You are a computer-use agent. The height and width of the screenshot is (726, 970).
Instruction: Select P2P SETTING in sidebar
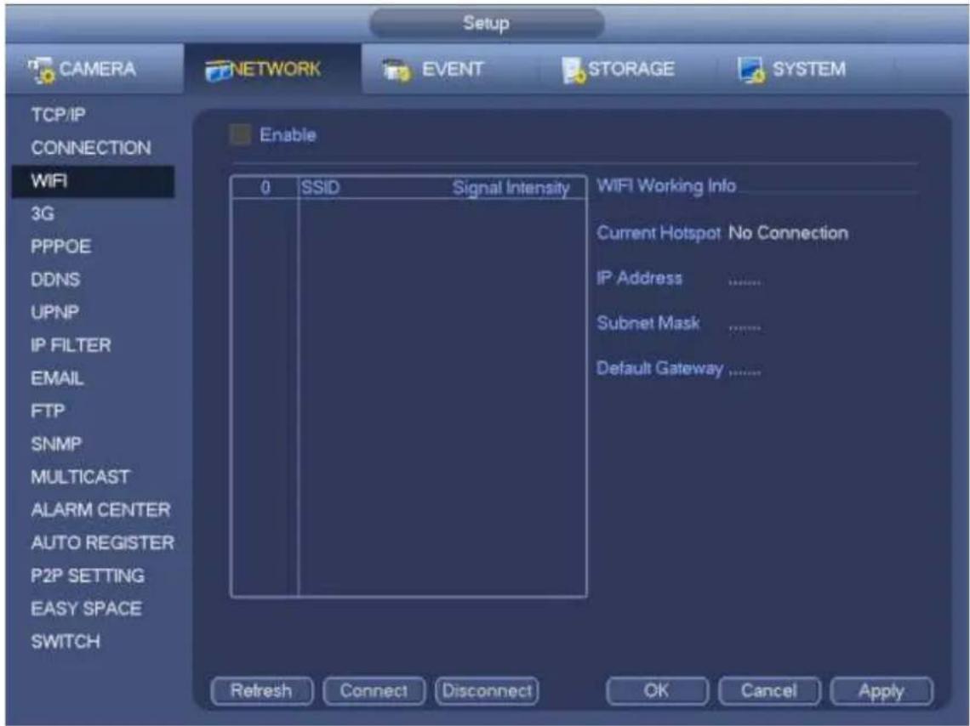tap(88, 576)
